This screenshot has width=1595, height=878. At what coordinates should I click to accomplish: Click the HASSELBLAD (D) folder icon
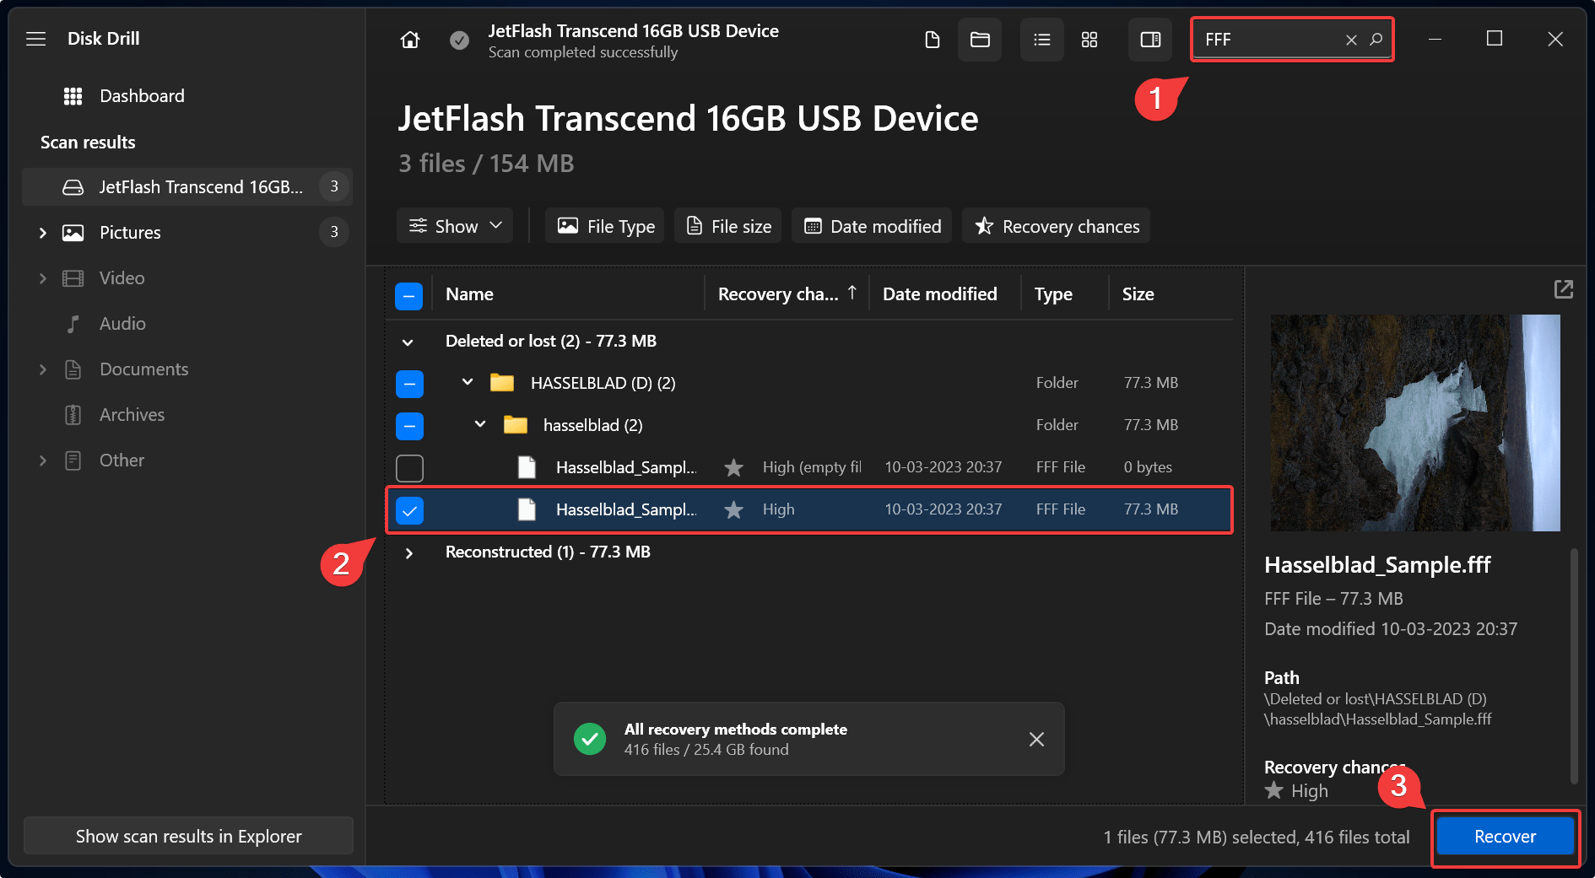[x=502, y=383]
